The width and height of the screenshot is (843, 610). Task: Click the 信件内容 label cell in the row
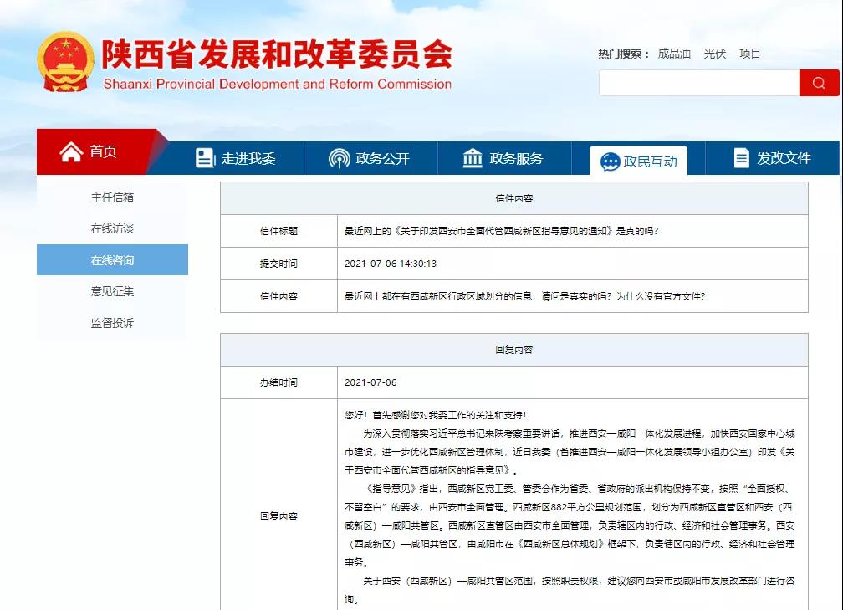point(279,296)
